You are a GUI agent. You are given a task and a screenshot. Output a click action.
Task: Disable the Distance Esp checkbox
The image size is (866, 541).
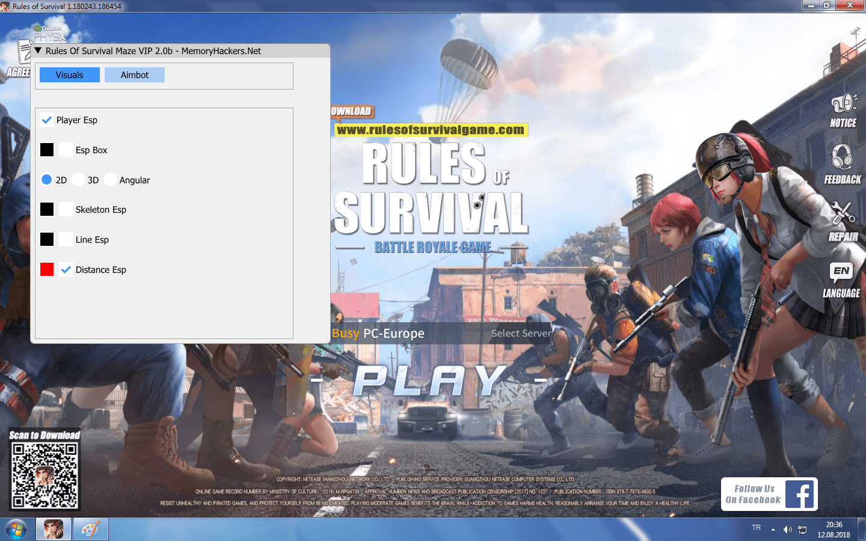point(66,269)
